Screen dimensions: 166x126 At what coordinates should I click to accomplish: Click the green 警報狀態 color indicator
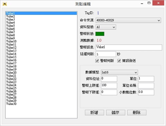(x=100, y=34)
